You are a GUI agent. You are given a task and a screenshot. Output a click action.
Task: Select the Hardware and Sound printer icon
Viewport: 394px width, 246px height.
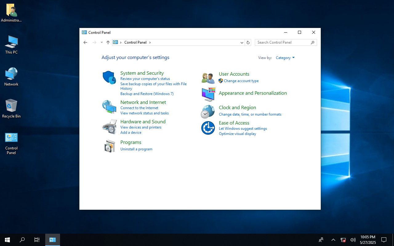(x=109, y=126)
